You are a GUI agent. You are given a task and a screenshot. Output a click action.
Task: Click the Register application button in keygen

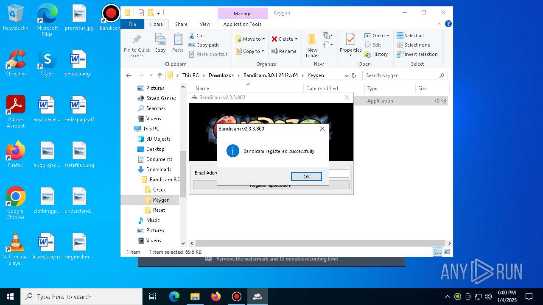pyautogui.click(x=271, y=185)
